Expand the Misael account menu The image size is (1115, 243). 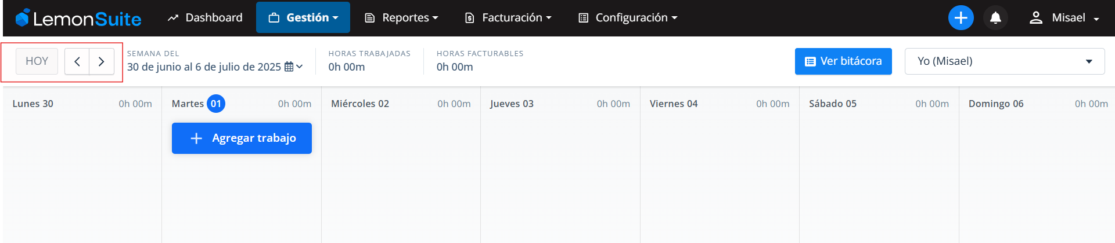(1064, 18)
